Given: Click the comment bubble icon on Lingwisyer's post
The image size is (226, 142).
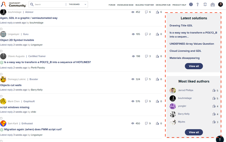Looking at the screenshot, I should [x=146, y=34].
